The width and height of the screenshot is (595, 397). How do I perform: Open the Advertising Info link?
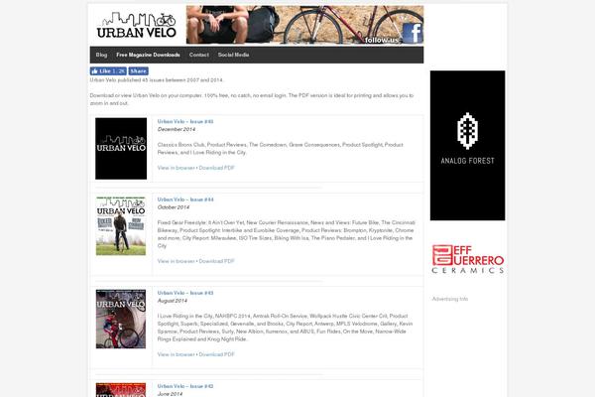click(450, 299)
